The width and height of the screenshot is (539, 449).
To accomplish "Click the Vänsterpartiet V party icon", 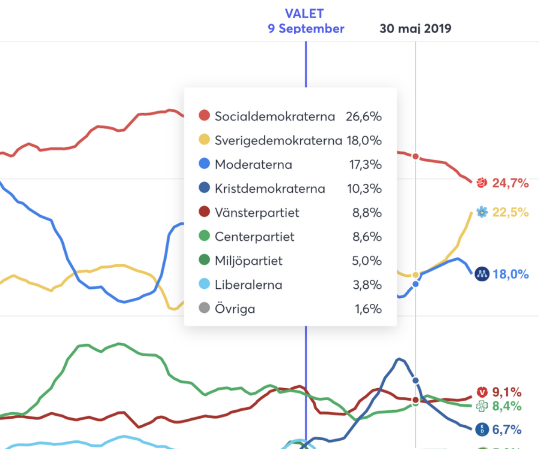I will (x=482, y=392).
